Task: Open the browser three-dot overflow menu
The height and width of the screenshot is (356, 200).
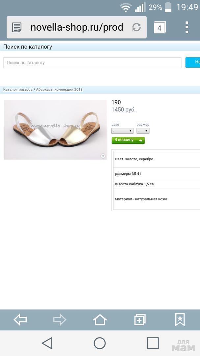Action: [186, 27]
